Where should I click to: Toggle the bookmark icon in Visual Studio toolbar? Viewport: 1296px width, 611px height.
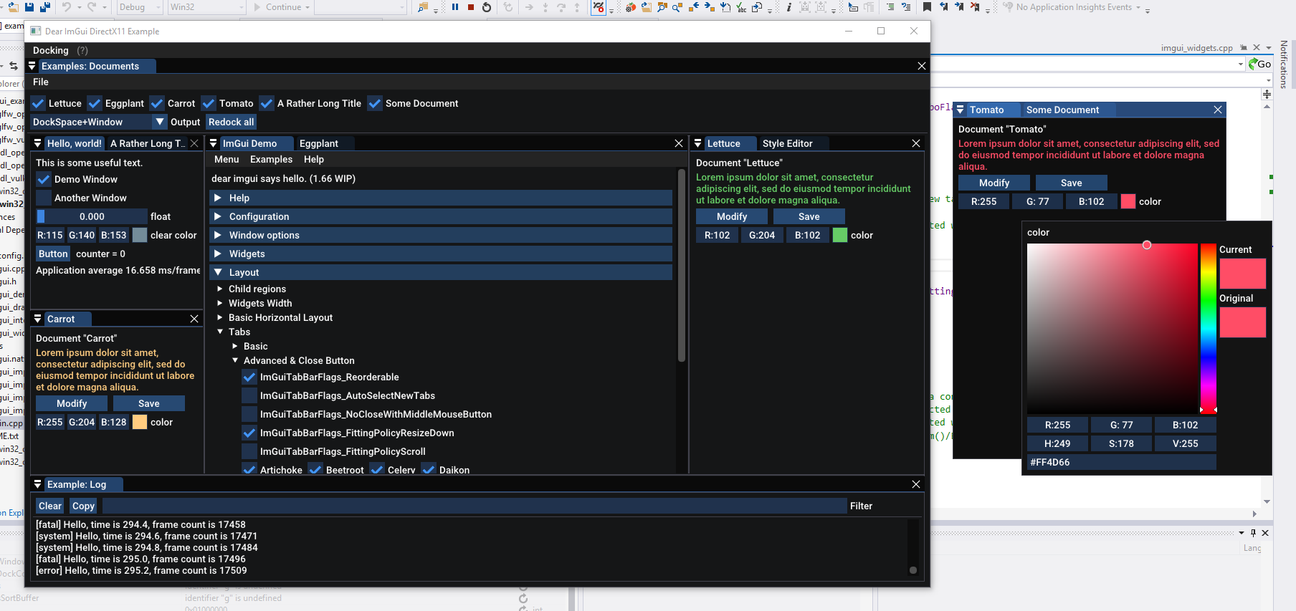[x=927, y=7]
